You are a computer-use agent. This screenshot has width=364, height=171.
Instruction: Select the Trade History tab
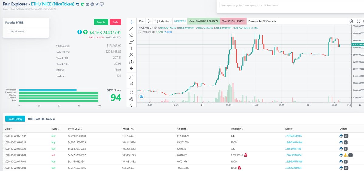tap(15, 119)
